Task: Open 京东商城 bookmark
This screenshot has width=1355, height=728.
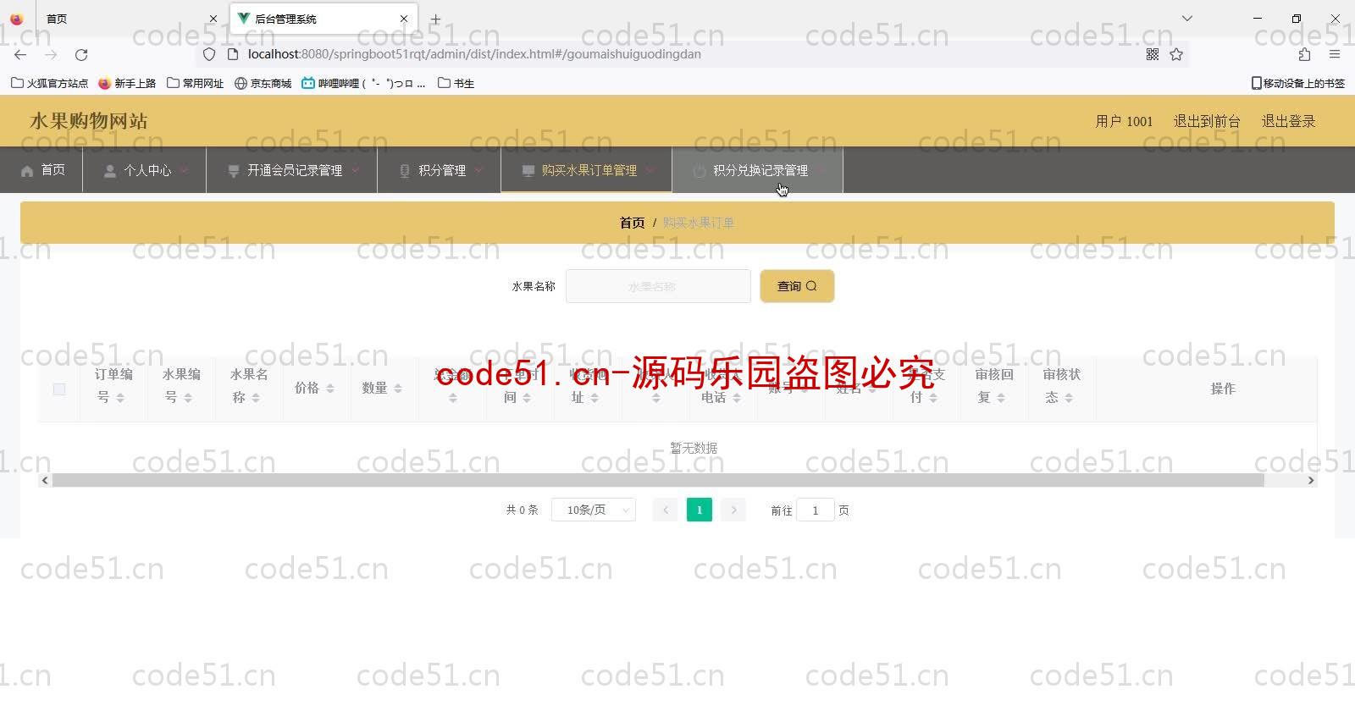Action: click(263, 83)
